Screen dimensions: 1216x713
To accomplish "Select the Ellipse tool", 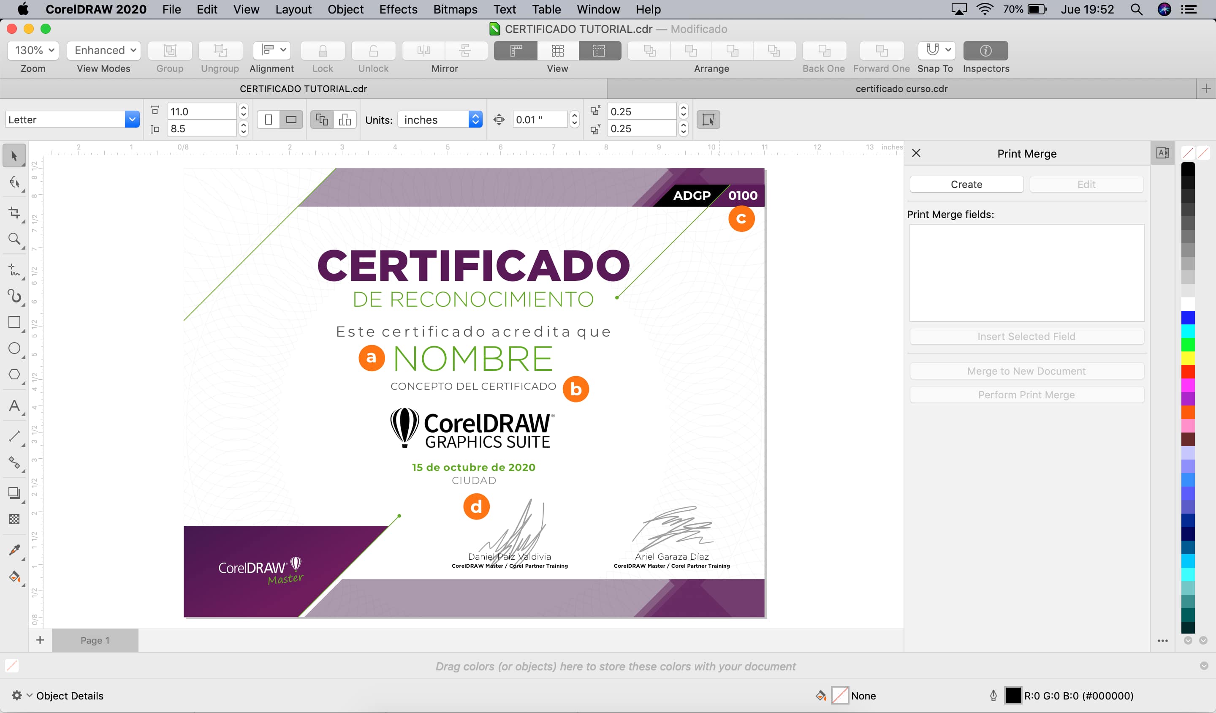I will point(14,348).
